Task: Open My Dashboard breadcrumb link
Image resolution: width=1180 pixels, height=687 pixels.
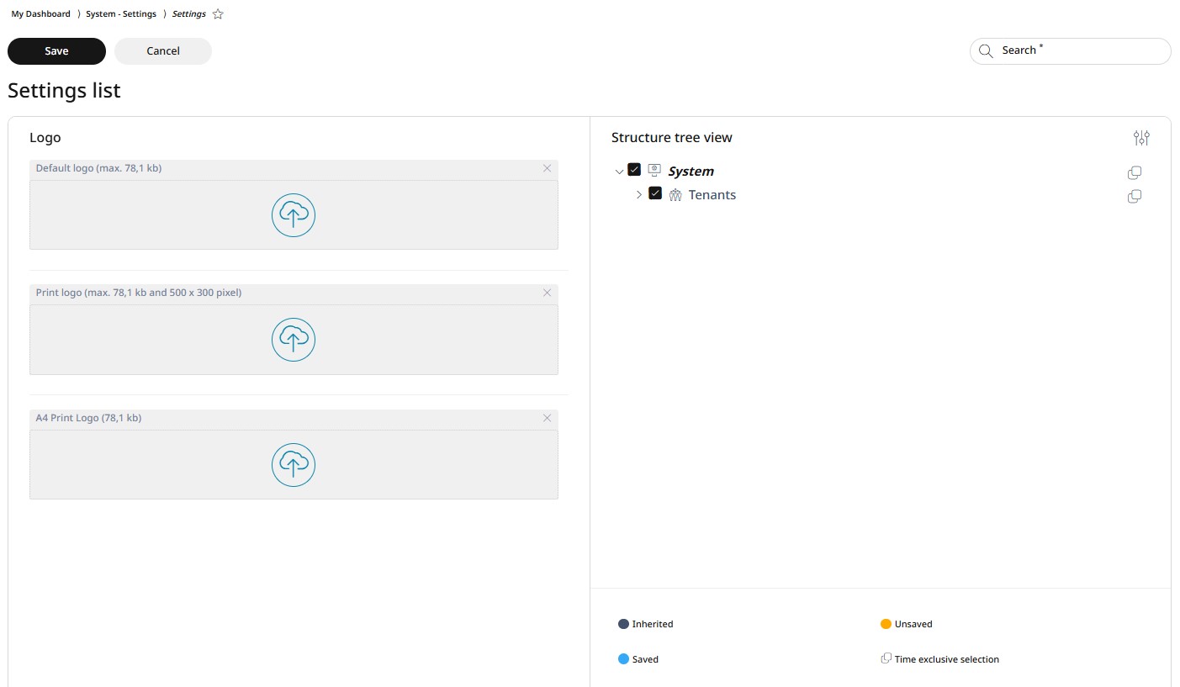Action: pos(40,14)
